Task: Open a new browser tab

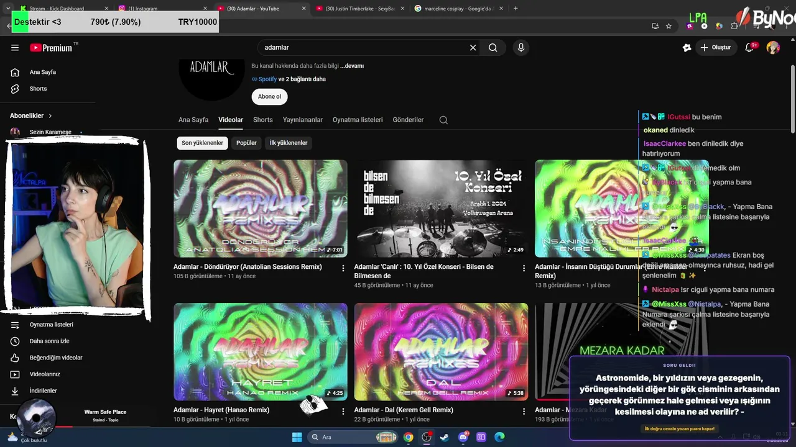Action: pos(516,8)
